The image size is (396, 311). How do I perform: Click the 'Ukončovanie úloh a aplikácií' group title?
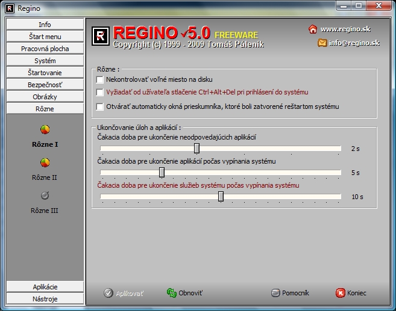pyautogui.click(x=139, y=128)
